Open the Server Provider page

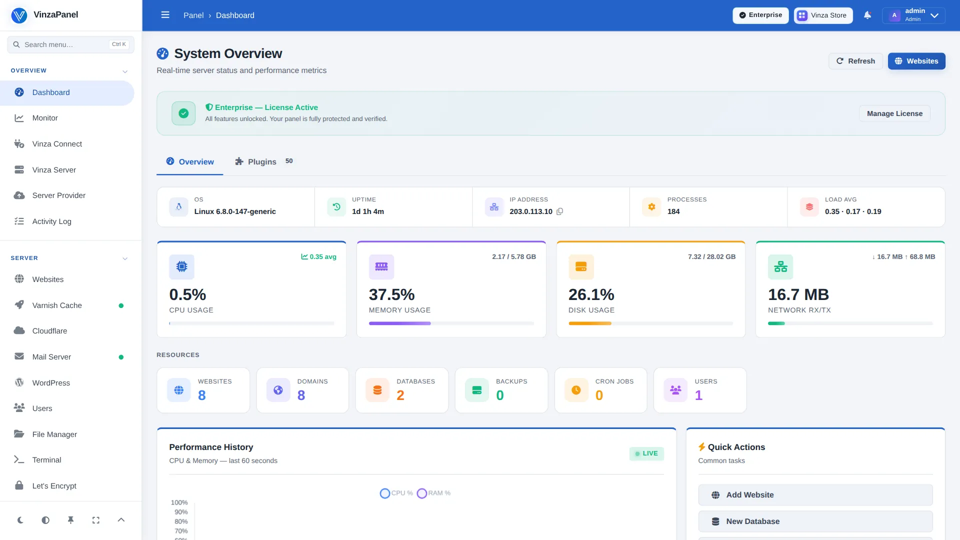[67, 195]
